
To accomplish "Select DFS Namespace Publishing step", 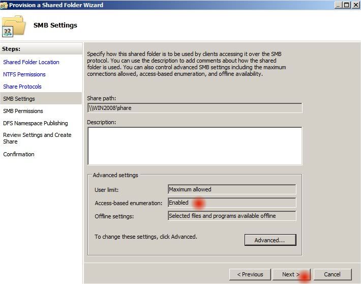I will tap(36, 123).
